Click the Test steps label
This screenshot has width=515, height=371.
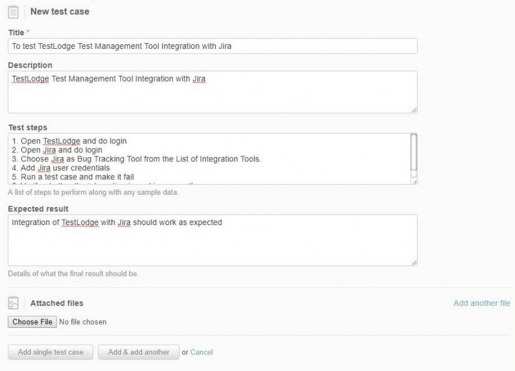point(28,127)
